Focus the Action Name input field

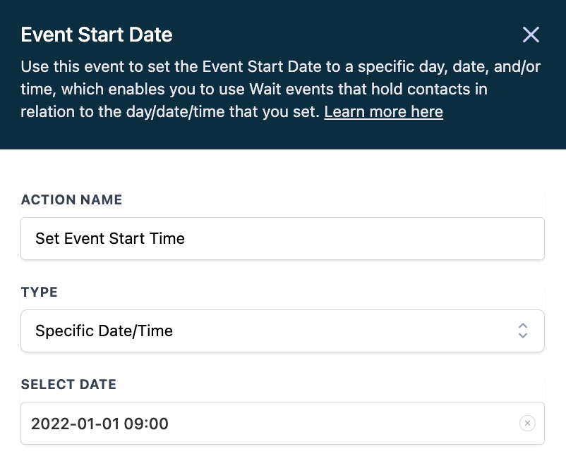click(x=282, y=238)
